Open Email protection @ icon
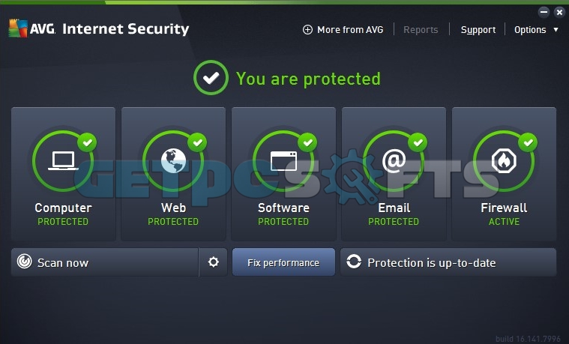 point(394,160)
